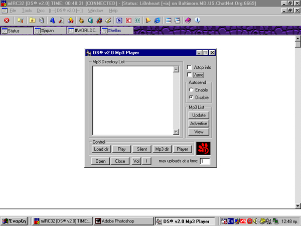Screen dimensions: 301x226
Task: Open the folder-with-tools options toolbar icon
Action: pyautogui.click(x=21, y=21)
